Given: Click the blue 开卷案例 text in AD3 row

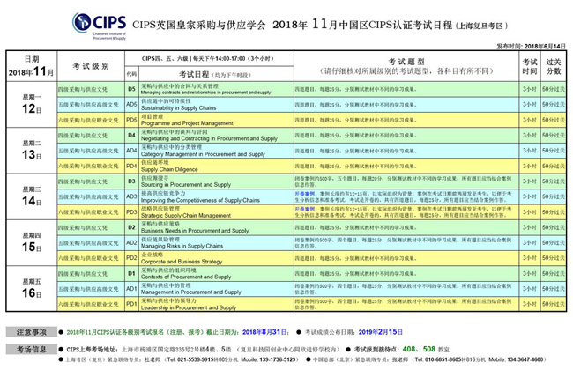Looking at the screenshot, I should point(305,194).
